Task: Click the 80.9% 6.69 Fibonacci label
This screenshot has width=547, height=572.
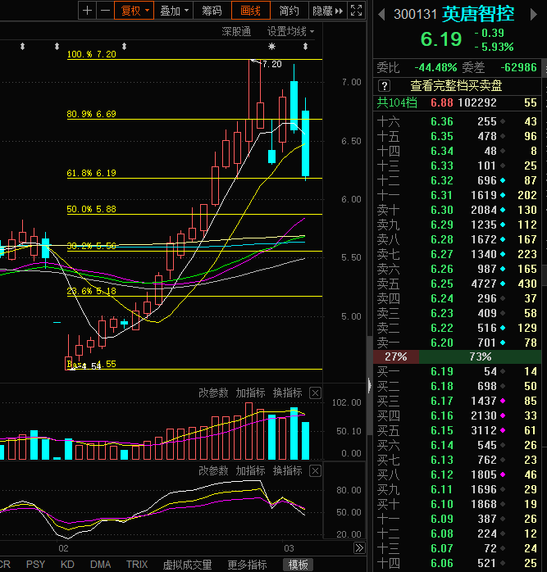Action: (x=92, y=114)
